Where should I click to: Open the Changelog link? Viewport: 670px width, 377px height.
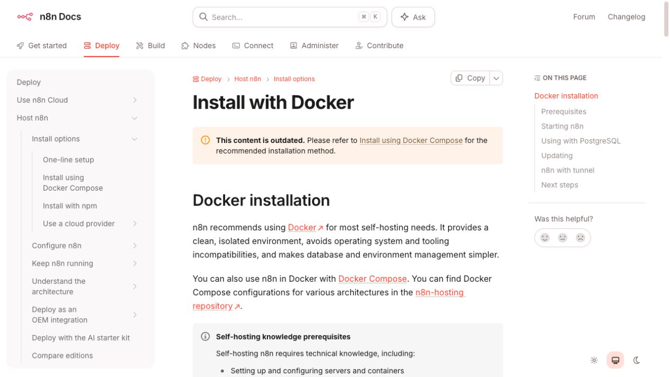coord(627,17)
